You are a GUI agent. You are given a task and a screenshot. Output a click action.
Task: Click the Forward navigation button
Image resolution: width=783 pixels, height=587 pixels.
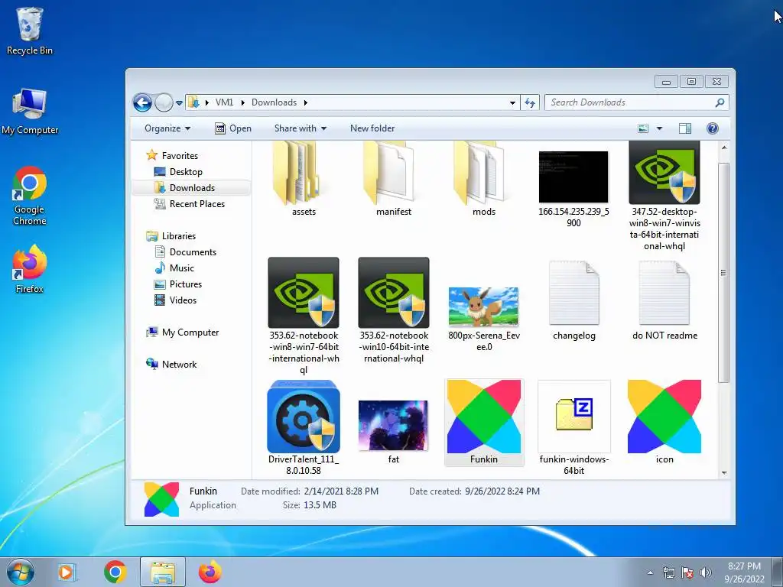[x=164, y=103]
